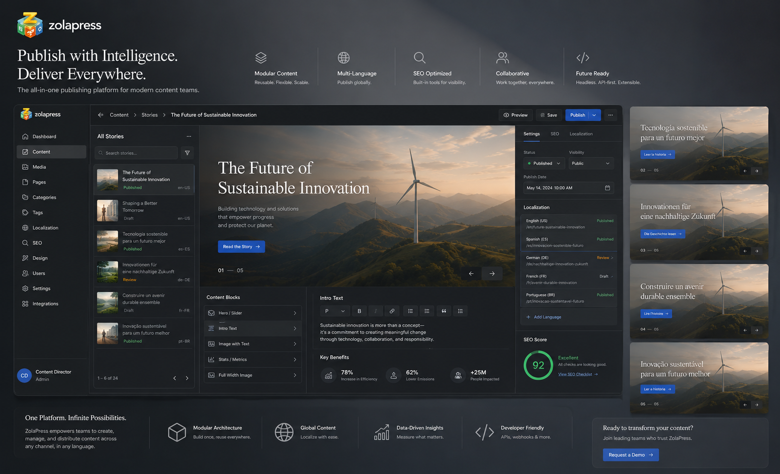Screen dimensions: 780x474
Task: Click the Publish Date field
Action: click(569, 188)
